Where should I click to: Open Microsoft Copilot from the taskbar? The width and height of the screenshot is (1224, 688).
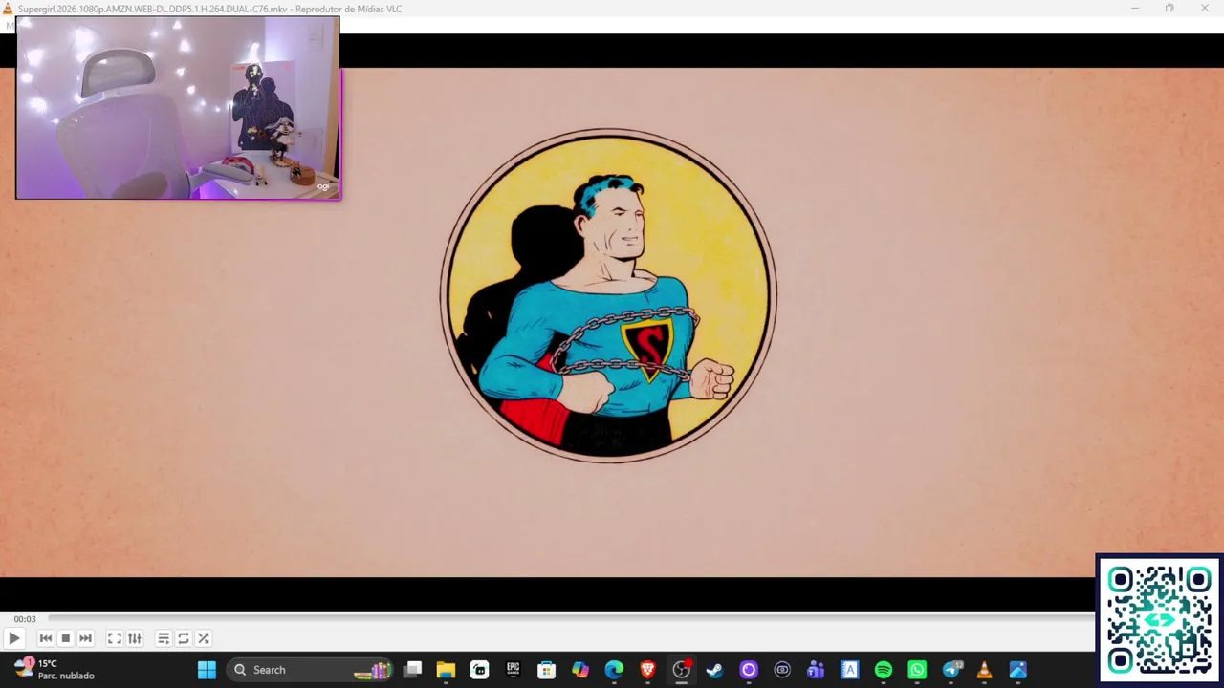tap(580, 670)
